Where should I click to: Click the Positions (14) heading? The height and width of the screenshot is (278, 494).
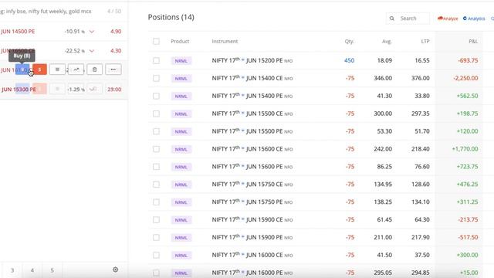[x=171, y=17]
